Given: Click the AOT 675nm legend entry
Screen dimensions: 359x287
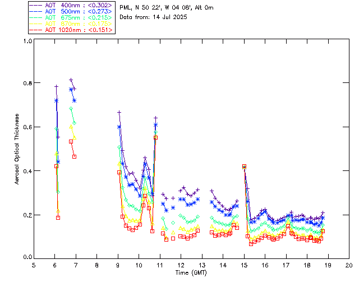Looking at the screenshot, I should point(71,17).
